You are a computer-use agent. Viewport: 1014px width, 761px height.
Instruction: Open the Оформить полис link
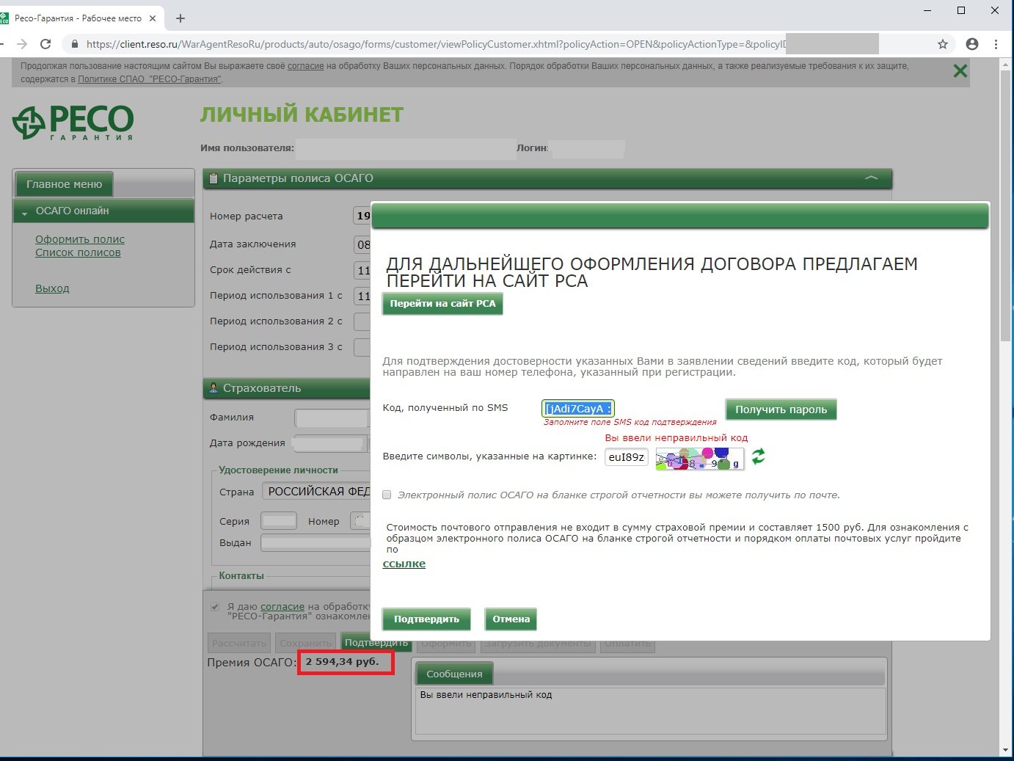tap(80, 239)
